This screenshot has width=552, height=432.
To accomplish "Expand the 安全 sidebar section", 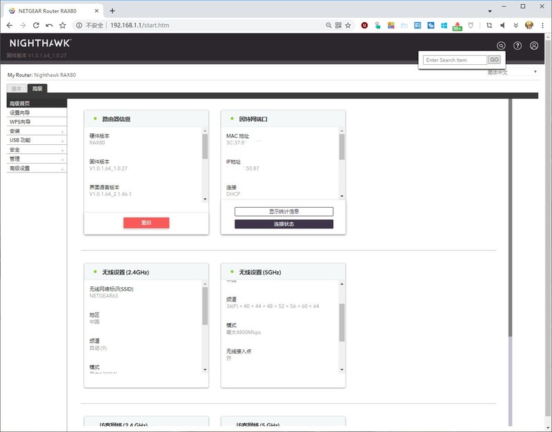I will pos(37,150).
